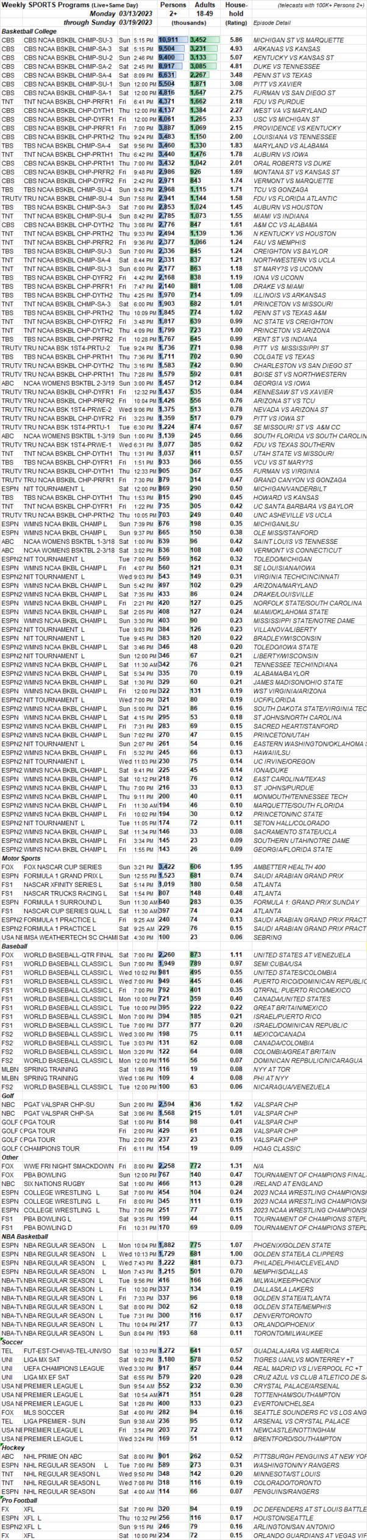Click 'FUT-EST-CHIVAS-TEL-UNVSO' program cell
This screenshot has height=1540, width=367.
67,1351
